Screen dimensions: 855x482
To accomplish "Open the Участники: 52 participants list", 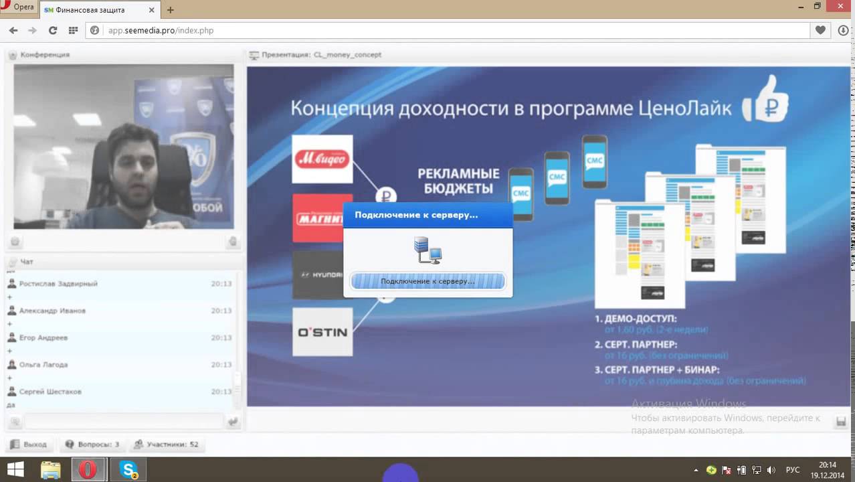I will point(166,444).
